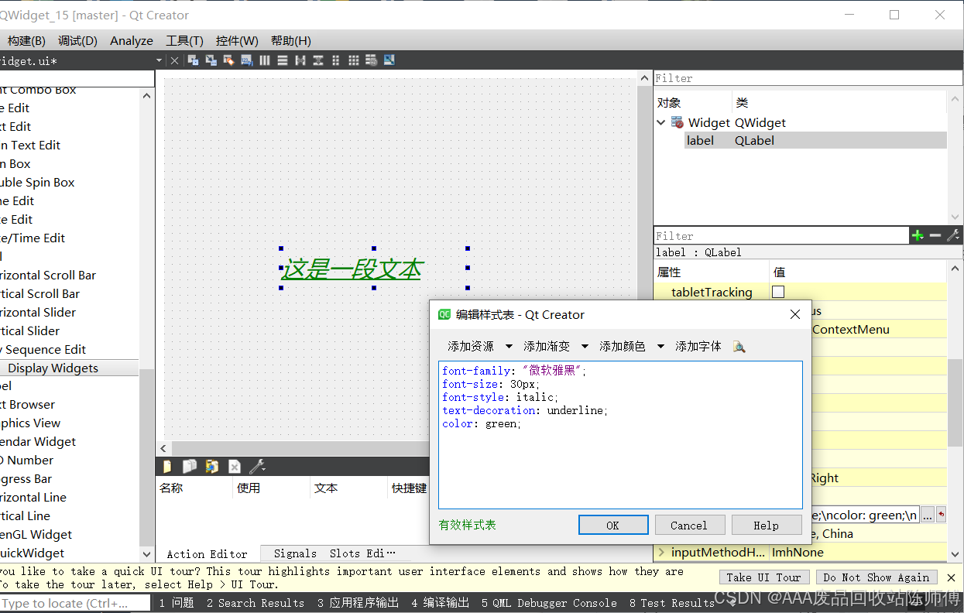Screen dimensions: 964x613
Task: Click the property editor vertical scrollbar thumb
Action: pyautogui.click(x=955, y=403)
